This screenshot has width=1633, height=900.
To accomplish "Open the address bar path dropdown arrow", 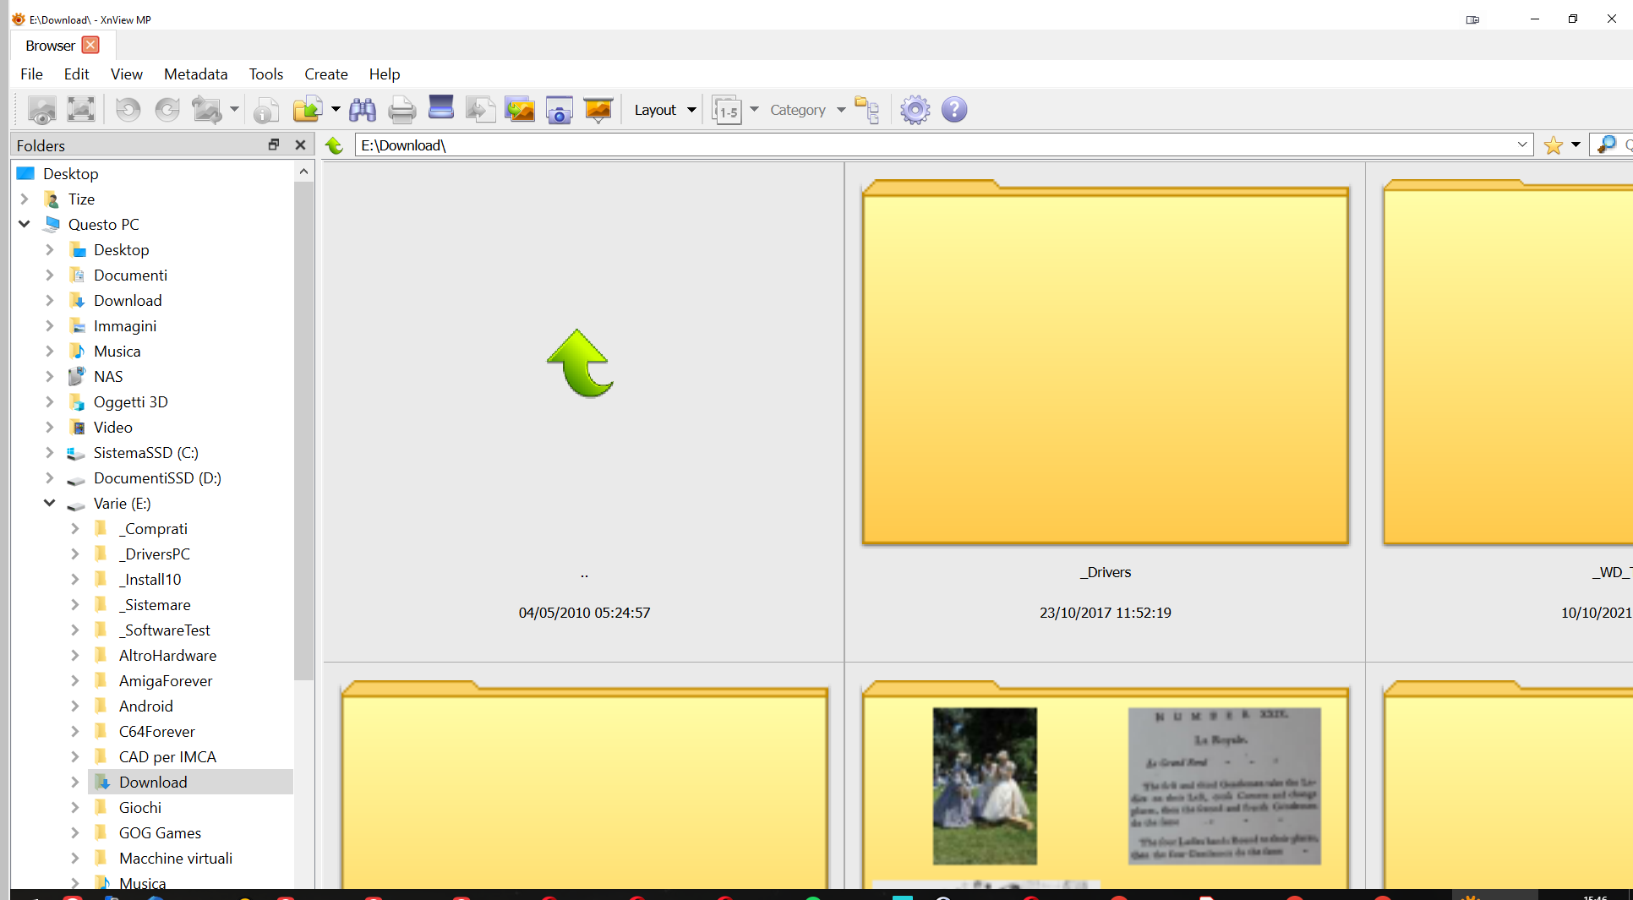I will (x=1522, y=145).
